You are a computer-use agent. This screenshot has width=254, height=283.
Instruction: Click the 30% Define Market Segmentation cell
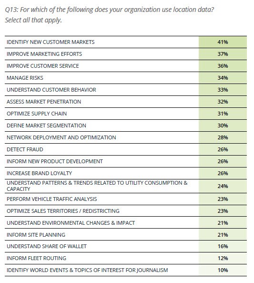point(223,126)
